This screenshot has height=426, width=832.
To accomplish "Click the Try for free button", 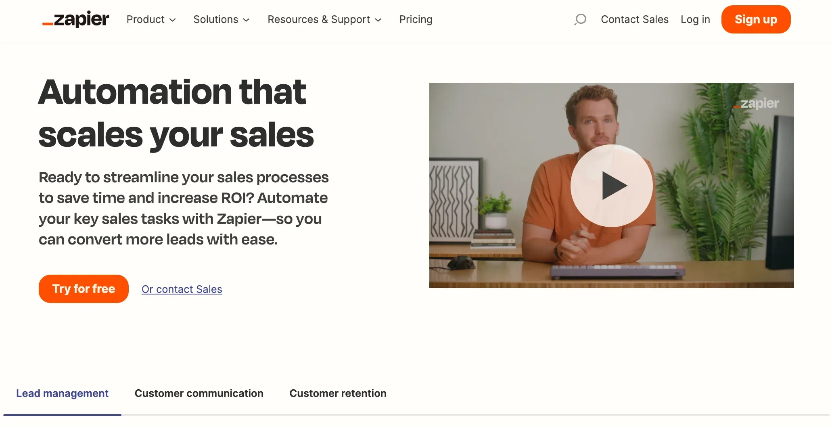I will click(x=84, y=289).
